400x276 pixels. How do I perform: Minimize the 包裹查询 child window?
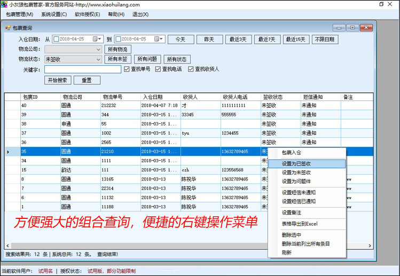339,28
